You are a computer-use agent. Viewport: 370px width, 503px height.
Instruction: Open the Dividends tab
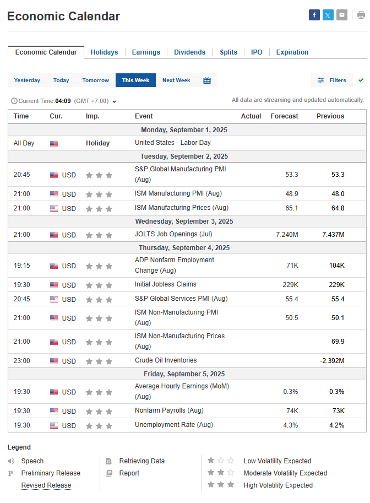pos(189,52)
